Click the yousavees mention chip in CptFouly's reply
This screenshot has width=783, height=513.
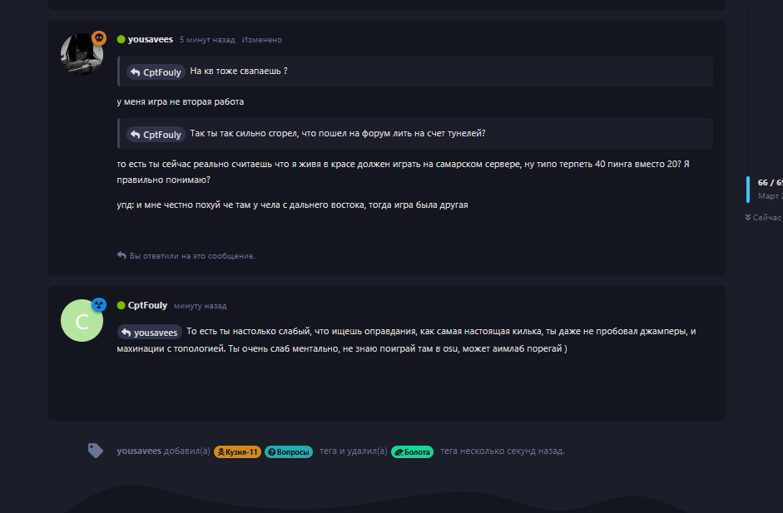150,333
